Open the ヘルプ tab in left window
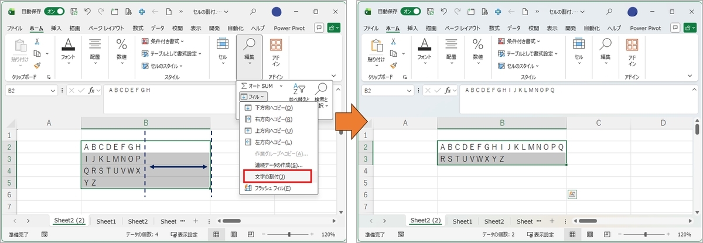The height and width of the screenshot is (243, 703). pyautogui.click(x=258, y=28)
